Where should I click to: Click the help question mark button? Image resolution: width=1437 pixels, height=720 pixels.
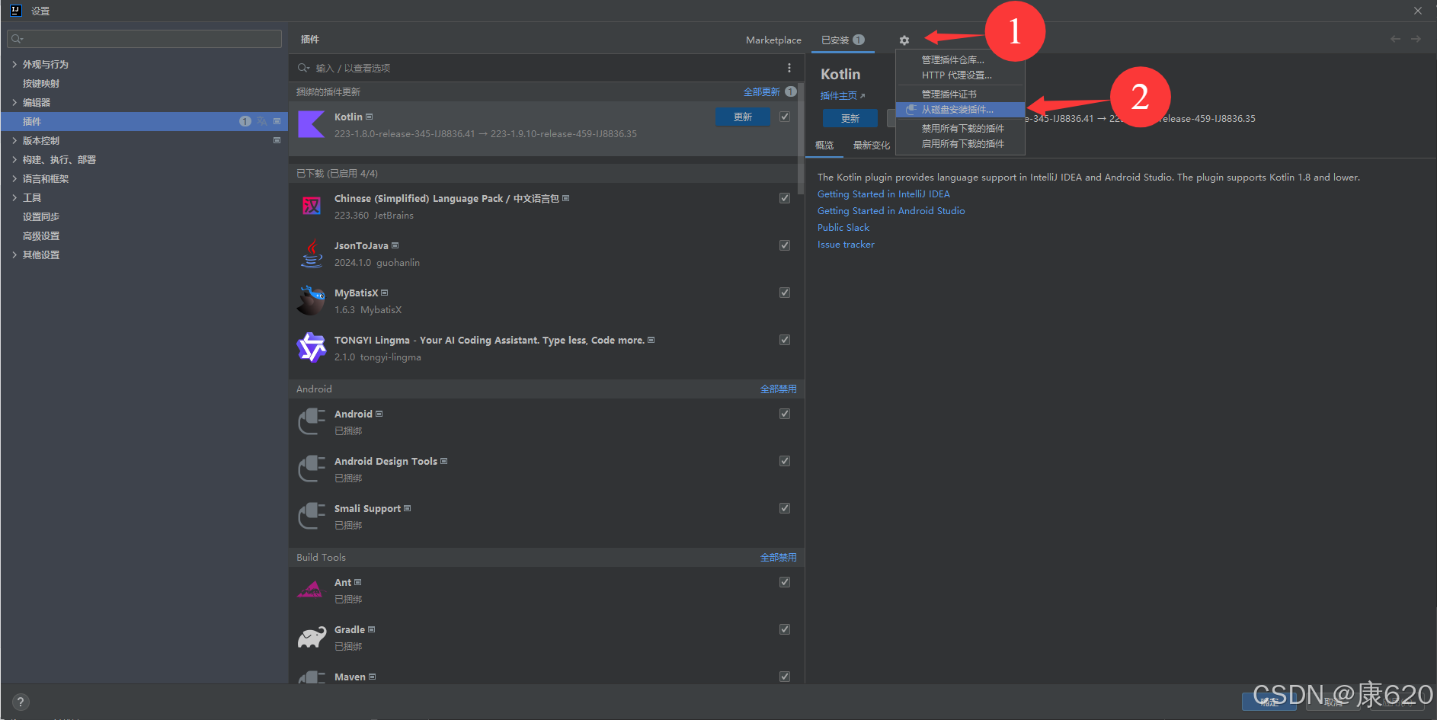[x=21, y=702]
